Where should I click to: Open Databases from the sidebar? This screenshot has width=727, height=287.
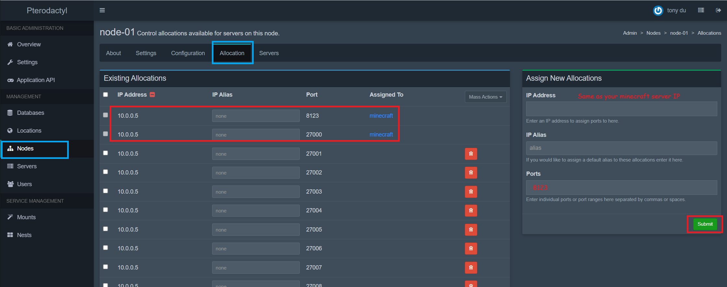tap(30, 113)
